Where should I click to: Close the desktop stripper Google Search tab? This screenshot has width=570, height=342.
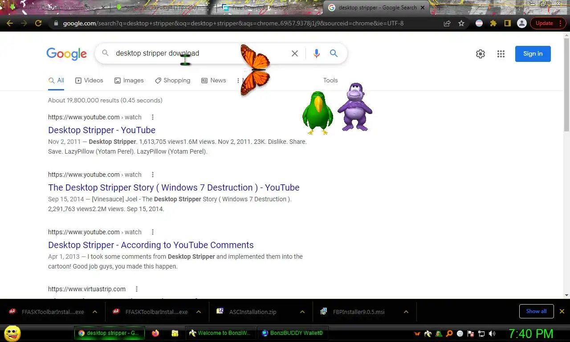423,8
